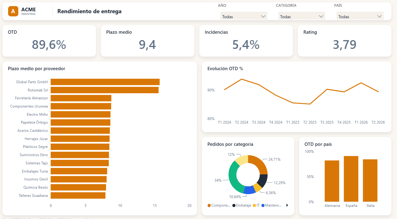
Task: Select the Plazo medio 9,4 card
Action: pos(147,41)
